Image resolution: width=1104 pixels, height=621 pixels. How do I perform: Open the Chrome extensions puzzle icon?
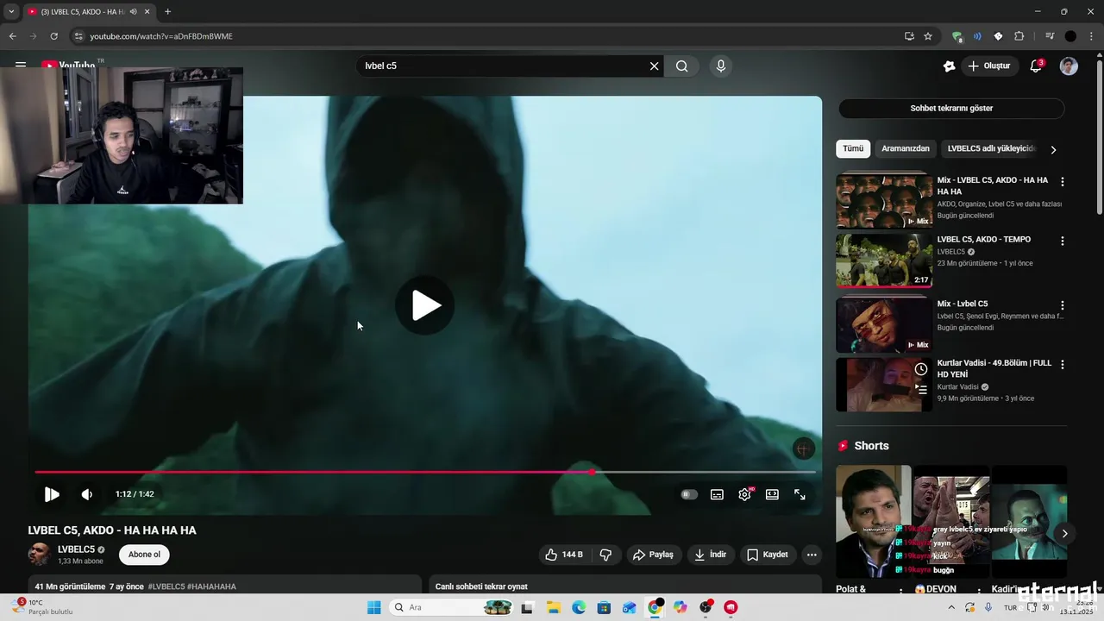point(1019,36)
